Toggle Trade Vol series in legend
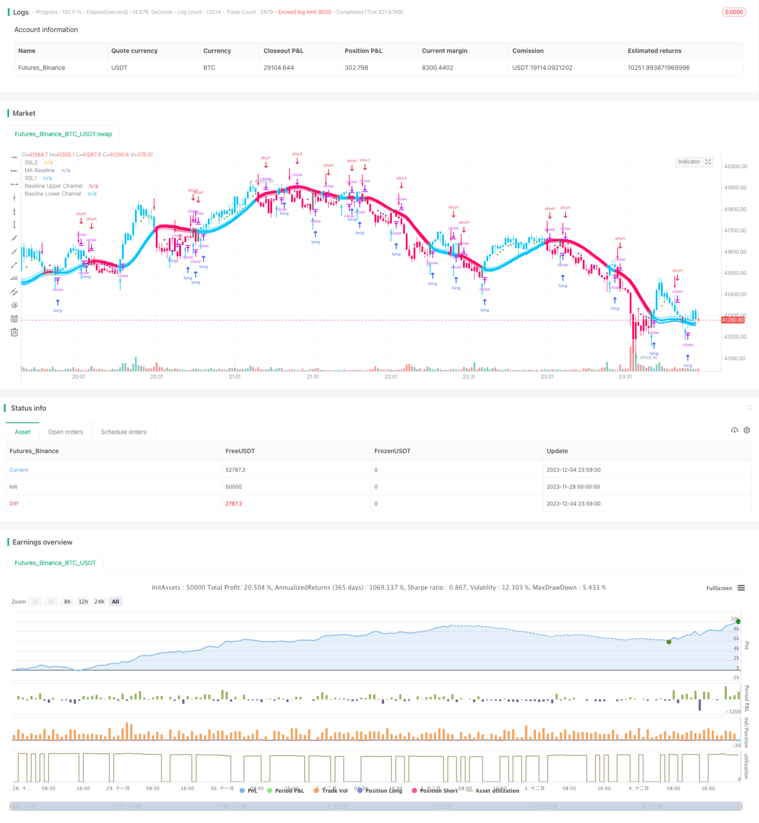This screenshot has height=823, width=759. click(330, 790)
